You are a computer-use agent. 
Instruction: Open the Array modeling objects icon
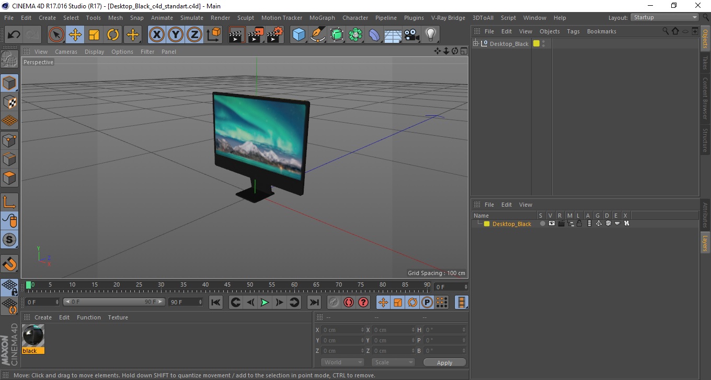pos(355,35)
